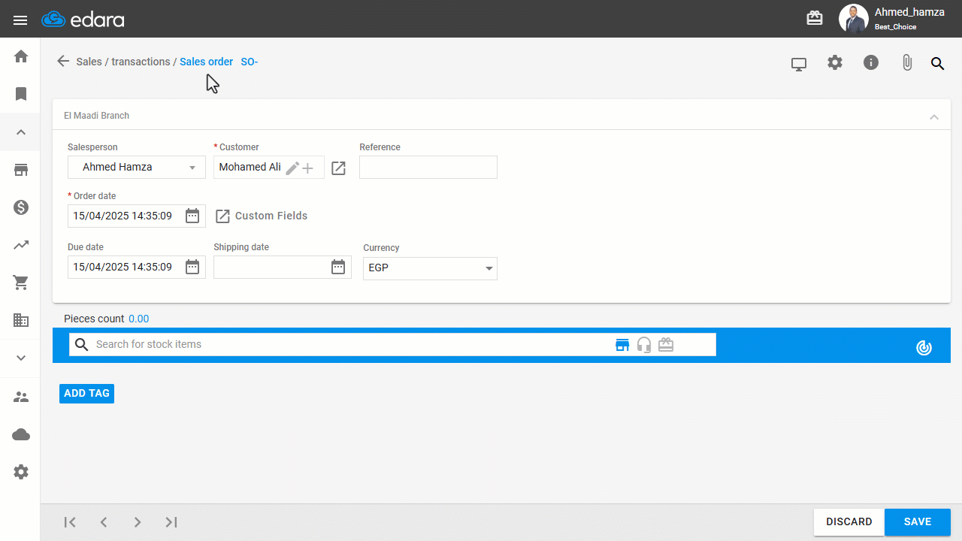Open the Shipping date calendar picker
The height and width of the screenshot is (541, 962).
click(x=338, y=267)
